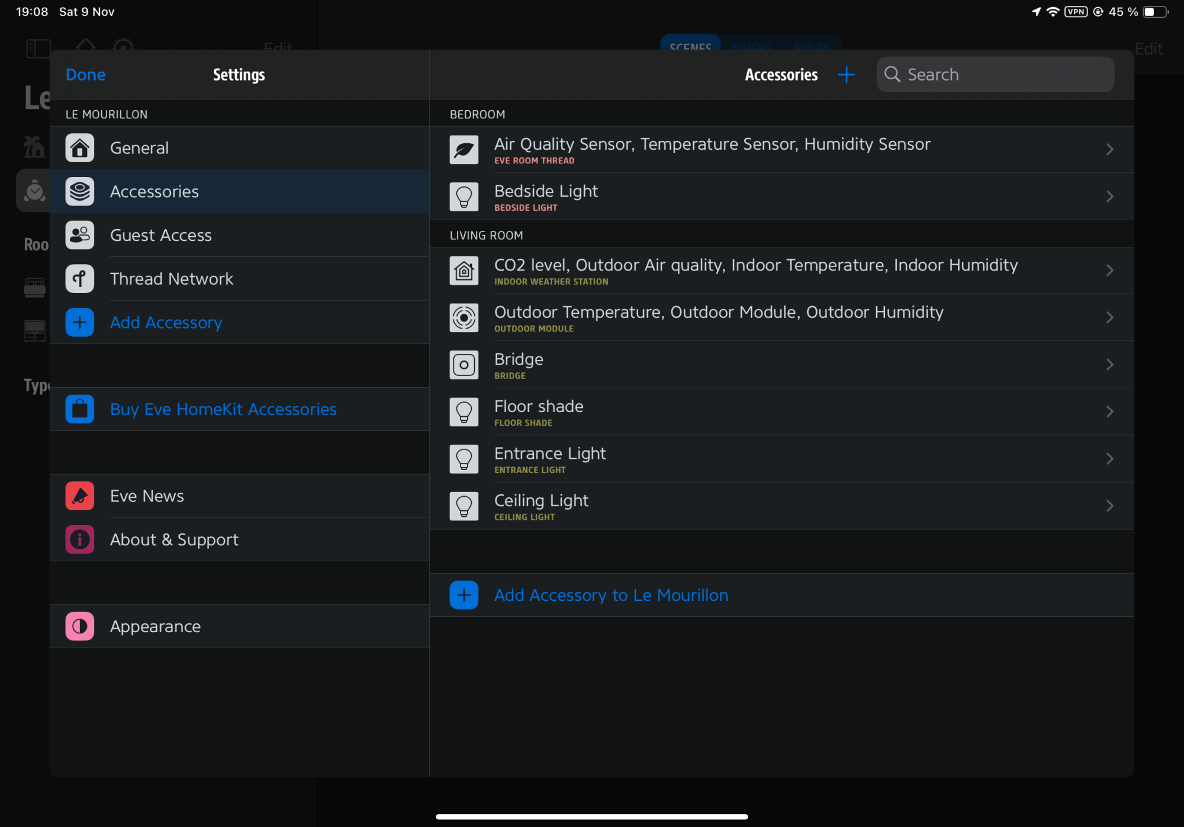The image size is (1184, 827).
Task: Tap Done to close Settings
Action: [x=86, y=75]
